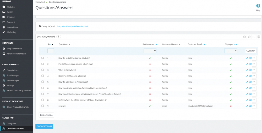Click the International globe icon in sidebar

[4, 27]
